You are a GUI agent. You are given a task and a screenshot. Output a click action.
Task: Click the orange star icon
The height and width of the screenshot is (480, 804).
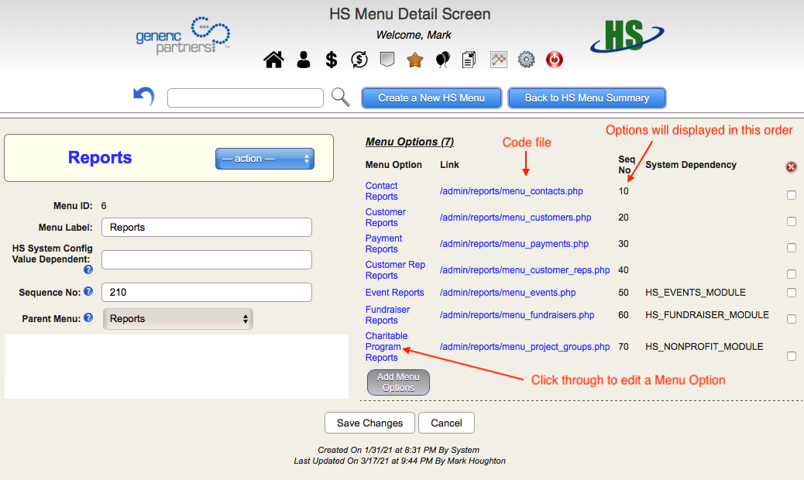(x=414, y=60)
